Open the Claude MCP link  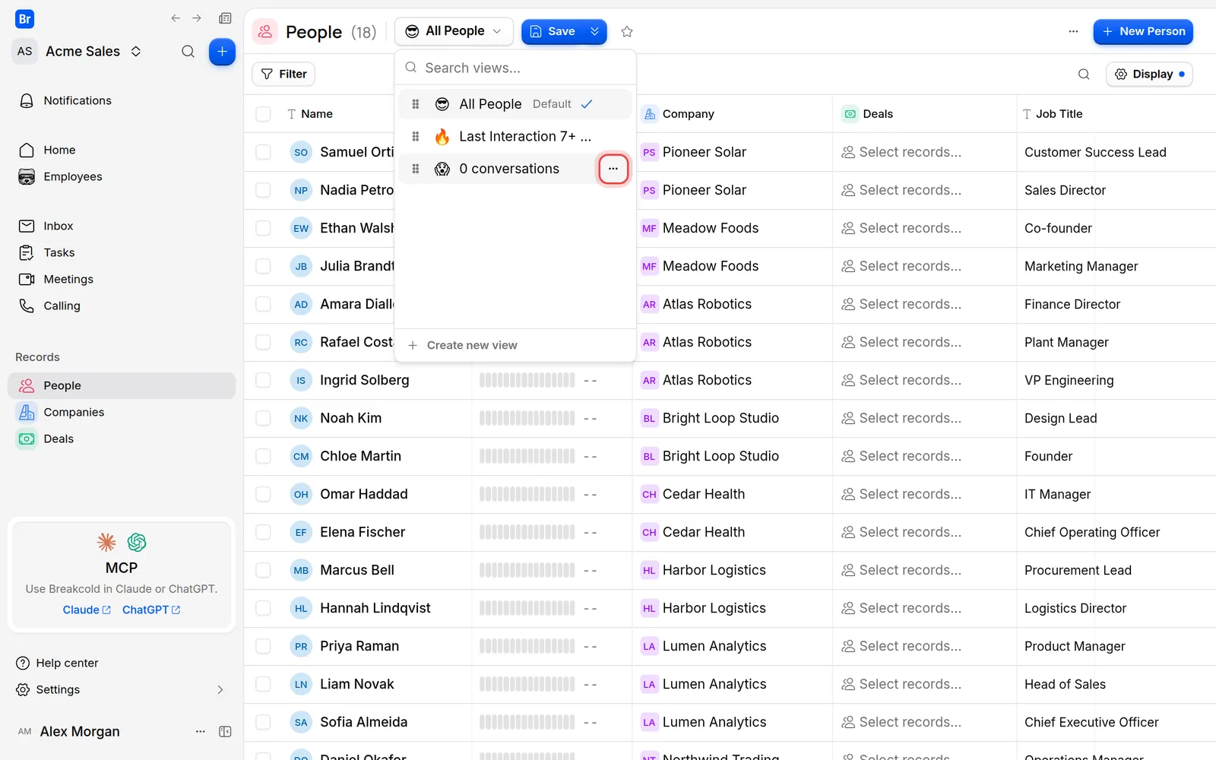87,610
